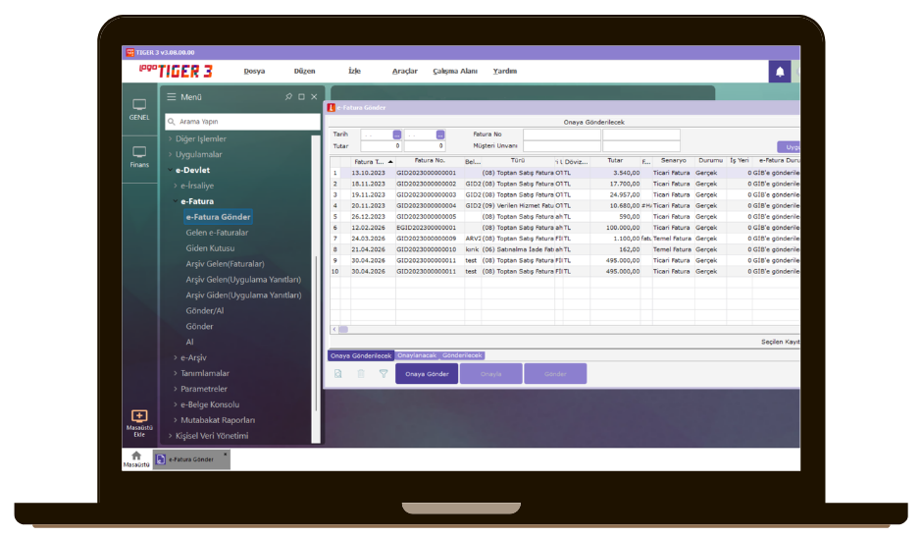Close the e-Fatura Gönder taskbar tab
The height and width of the screenshot is (537, 922).
226,454
